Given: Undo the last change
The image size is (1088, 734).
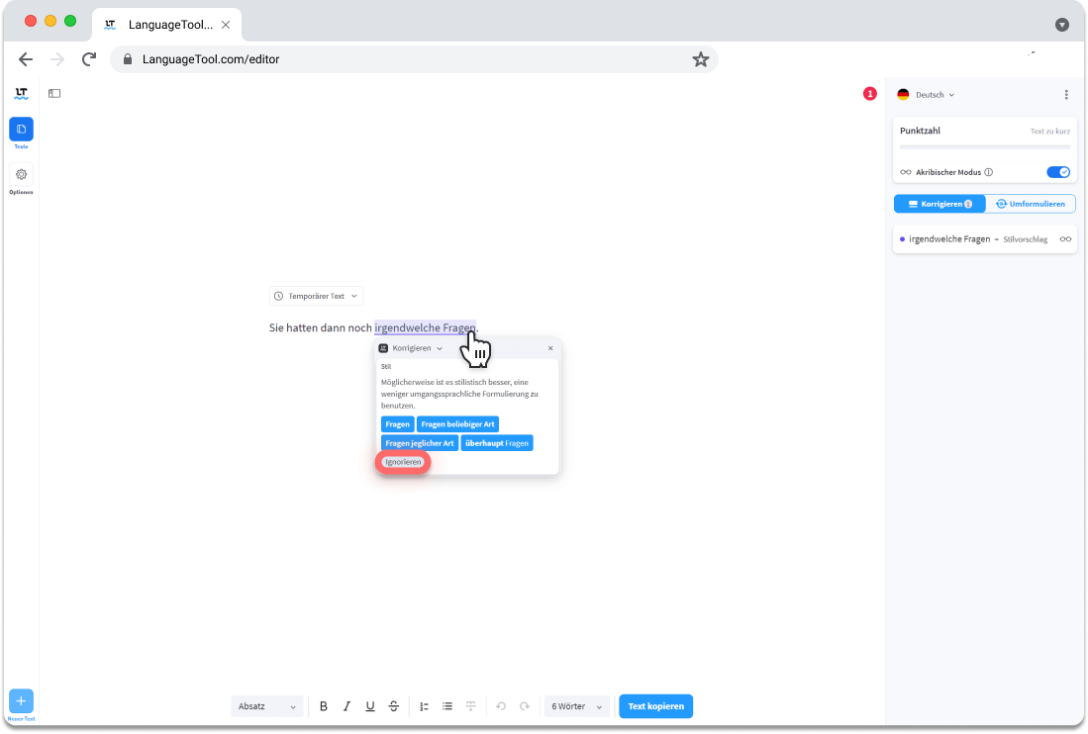Looking at the screenshot, I should (x=501, y=706).
